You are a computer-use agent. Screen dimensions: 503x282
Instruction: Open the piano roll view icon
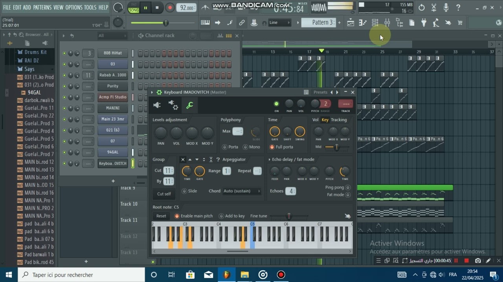point(363,23)
